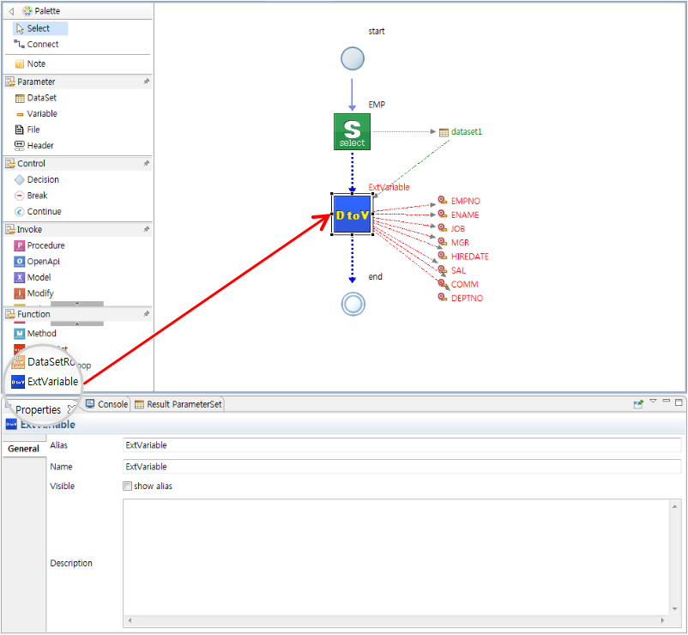Select the blue DtoV node on canvas
The image size is (688, 635).
(x=352, y=215)
